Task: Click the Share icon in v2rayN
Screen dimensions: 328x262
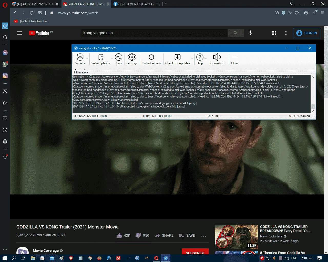Action: pos(118,59)
